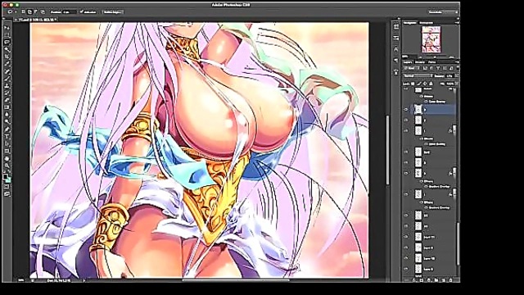Screen dimensions: 524x295
Task: Switch to the Channels tab
Action: click(x=420, y=62)
